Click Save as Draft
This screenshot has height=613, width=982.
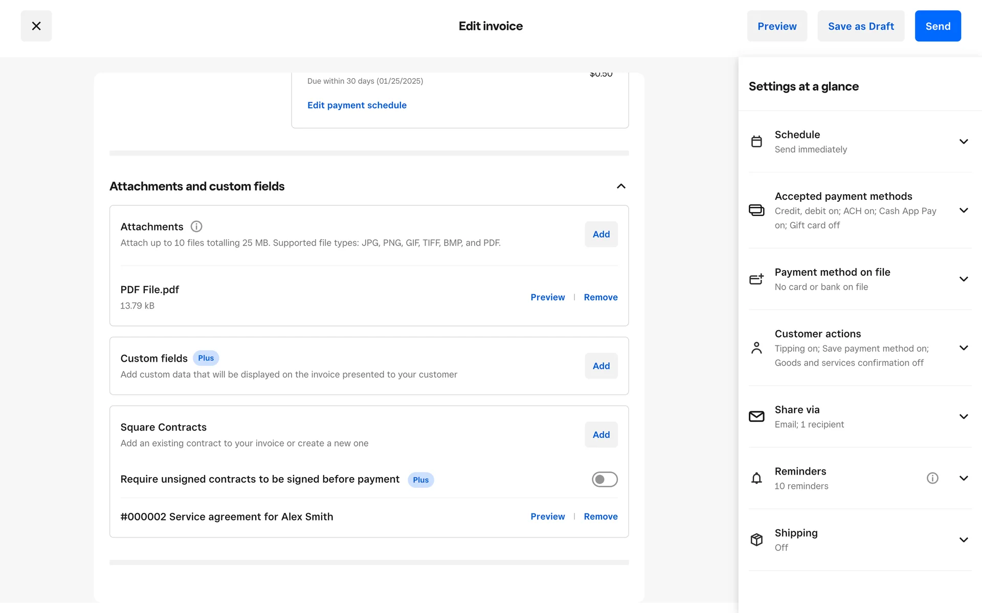click(x=861, y=26)
